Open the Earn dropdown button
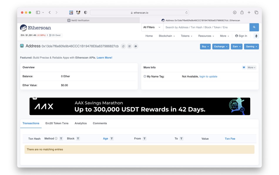Screen dimensions: 279x175 click(237, 47)
